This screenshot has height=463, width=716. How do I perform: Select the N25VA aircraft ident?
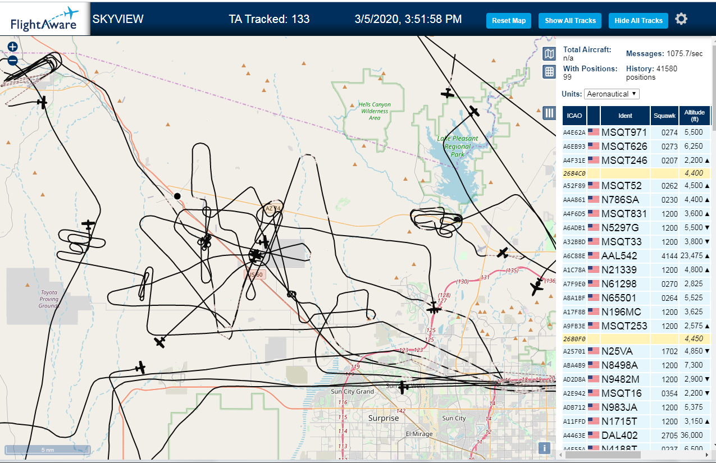(x=617, y=351)
